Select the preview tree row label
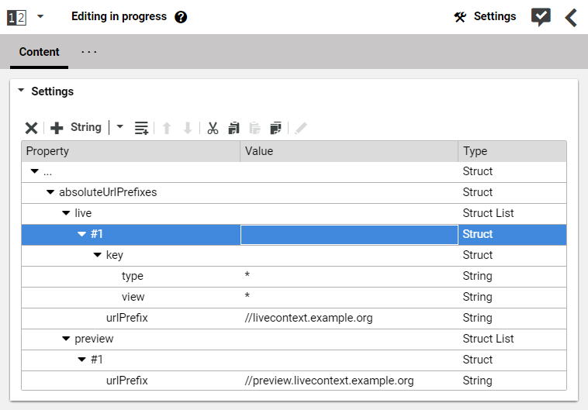588x410 pixels. [94, 339]
